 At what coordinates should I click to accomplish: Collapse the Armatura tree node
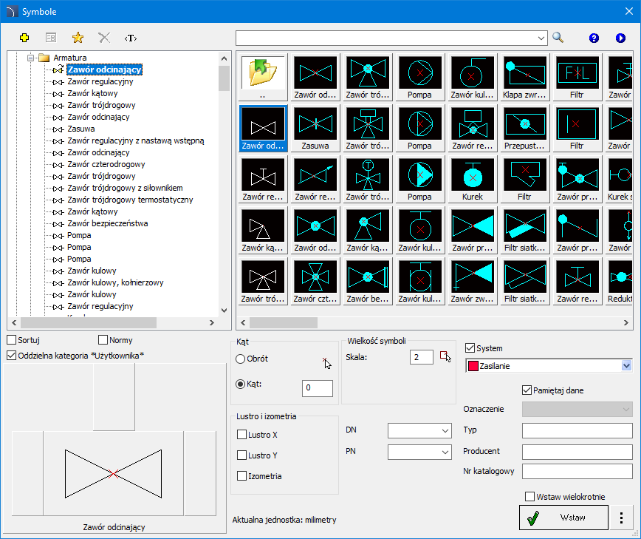(x=31, y=58)
